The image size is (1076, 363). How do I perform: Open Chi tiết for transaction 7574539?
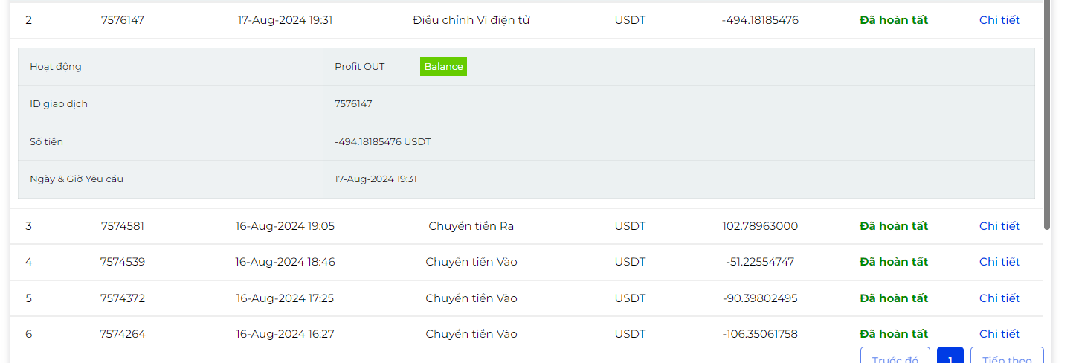coord(999,262)
